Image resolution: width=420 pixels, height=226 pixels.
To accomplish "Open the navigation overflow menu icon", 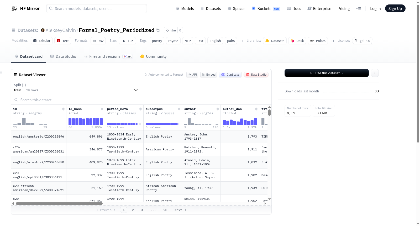I will (x=358, y=9).
